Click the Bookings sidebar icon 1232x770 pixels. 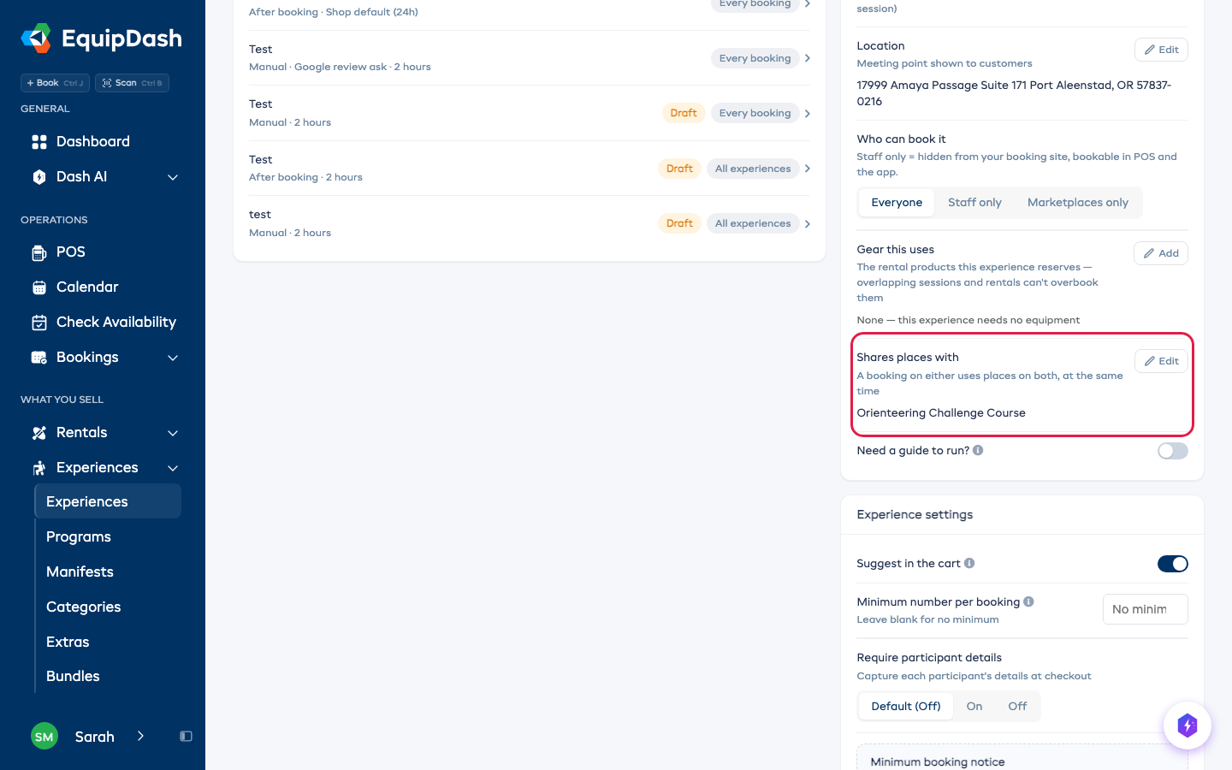pos(39,358)
